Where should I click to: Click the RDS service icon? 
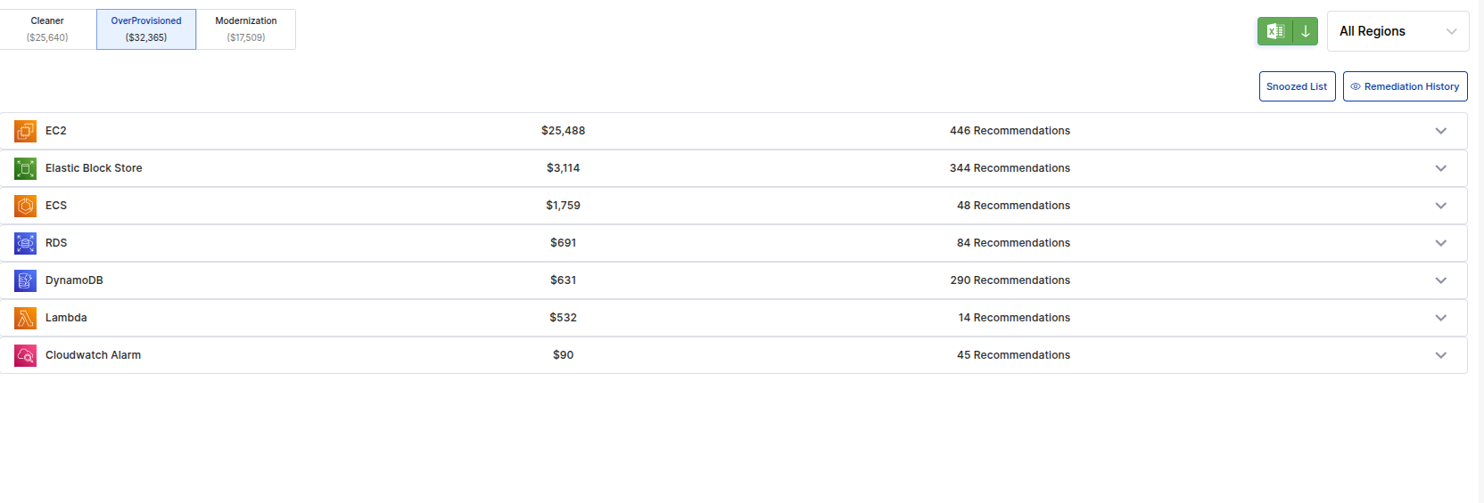(x=25, y=243)
